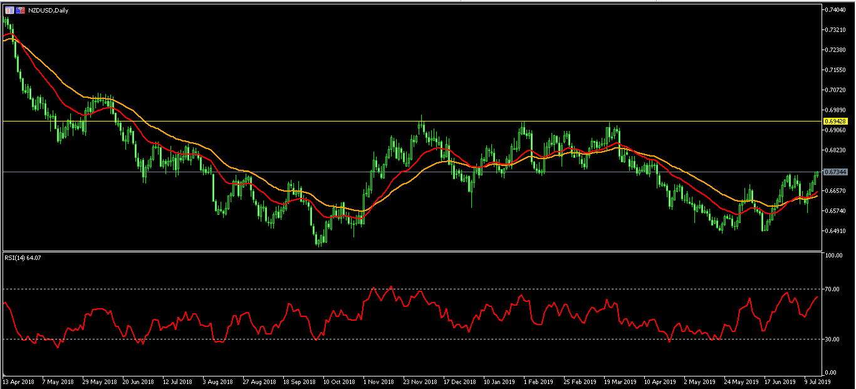856x389 pixels.
Task: Click the 1 Nov 2018 date label
Action: (x=380, y=381)
